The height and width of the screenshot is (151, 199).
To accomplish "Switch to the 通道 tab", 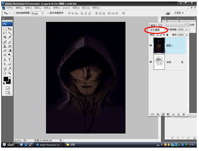I will [x=153, y=25].
